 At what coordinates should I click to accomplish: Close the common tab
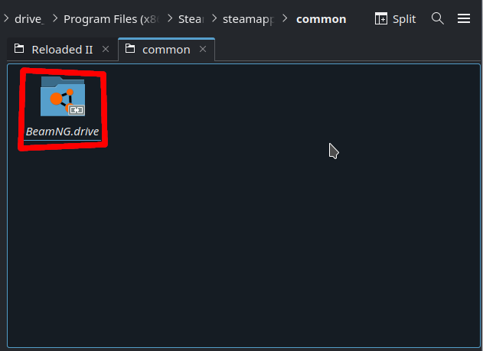coord(203,49)
